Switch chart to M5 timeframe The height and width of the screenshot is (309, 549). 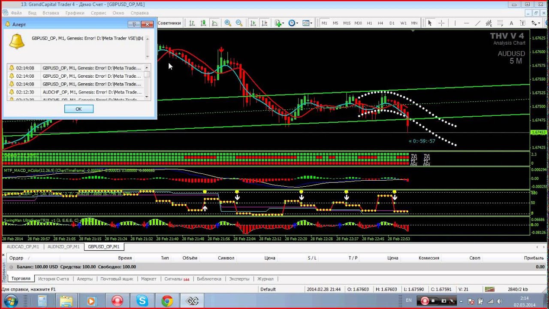coord(335,23)
